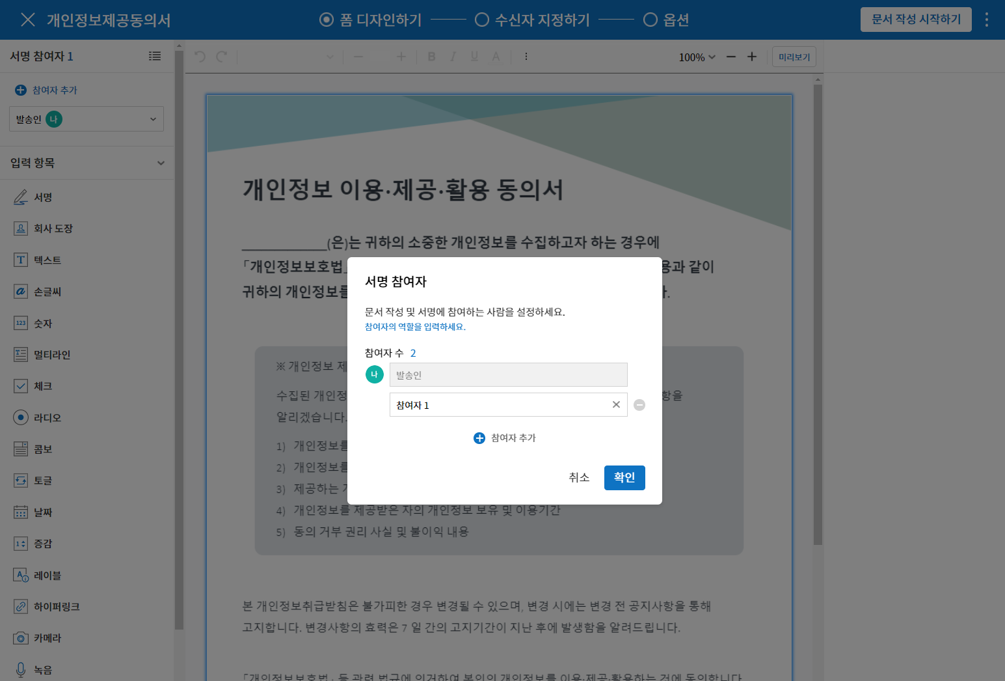
Task: Open the top-right kebab menu
Action: pyautogui.click(x=987, y=20)
